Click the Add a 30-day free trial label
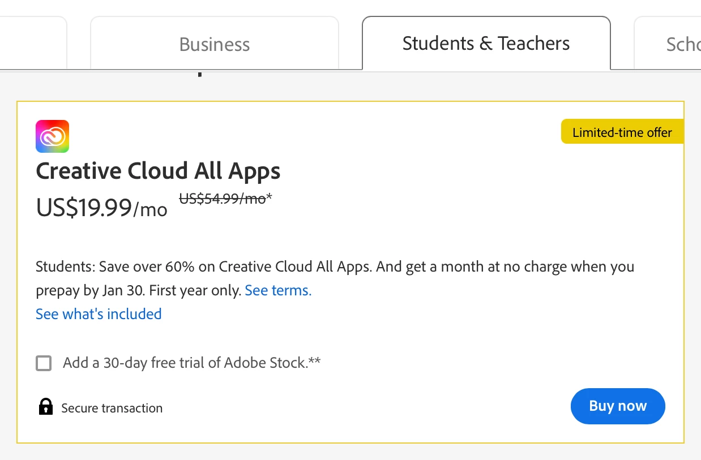This screenshot has width=701, height=460. point(185,363)
